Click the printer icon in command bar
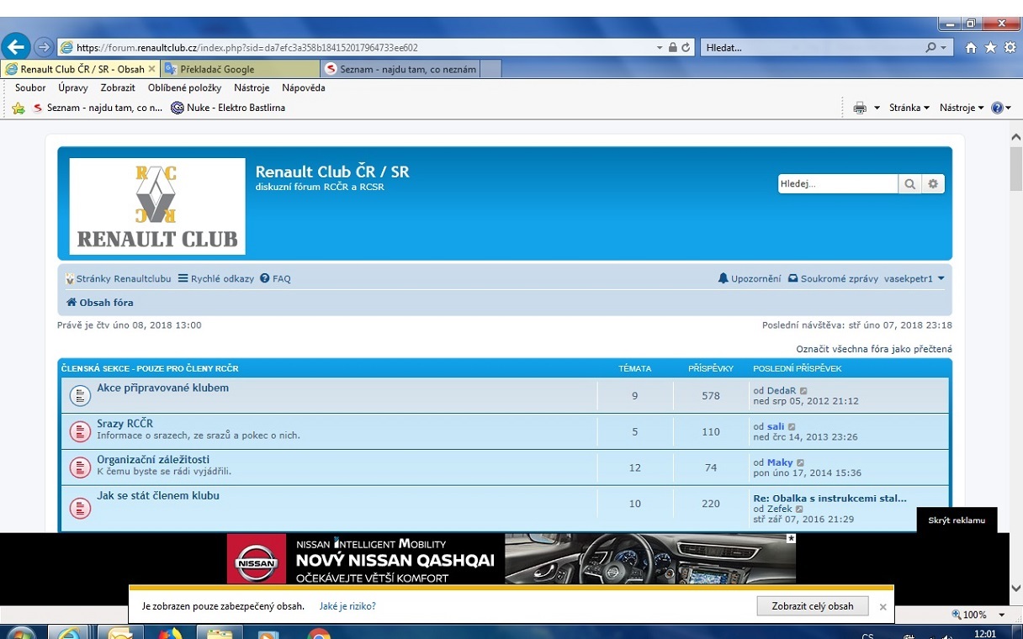1023x639 pixels. coord(860,108)
